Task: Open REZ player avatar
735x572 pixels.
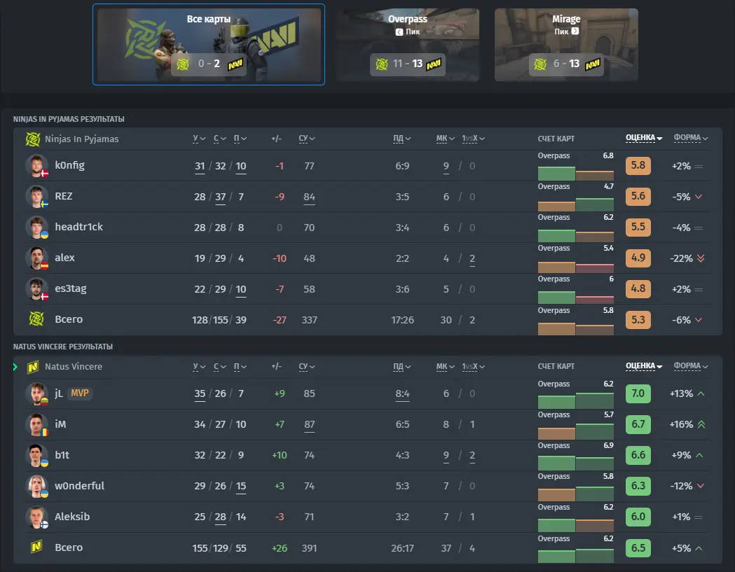Action: [x=36, y=196]
